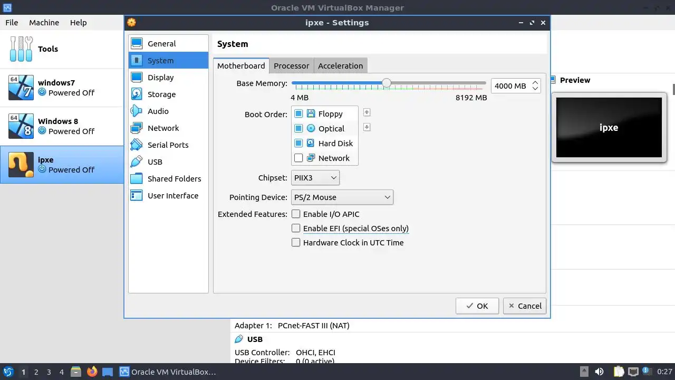
Task: Click the volume icon in system tray
Action: pos(599,372)
